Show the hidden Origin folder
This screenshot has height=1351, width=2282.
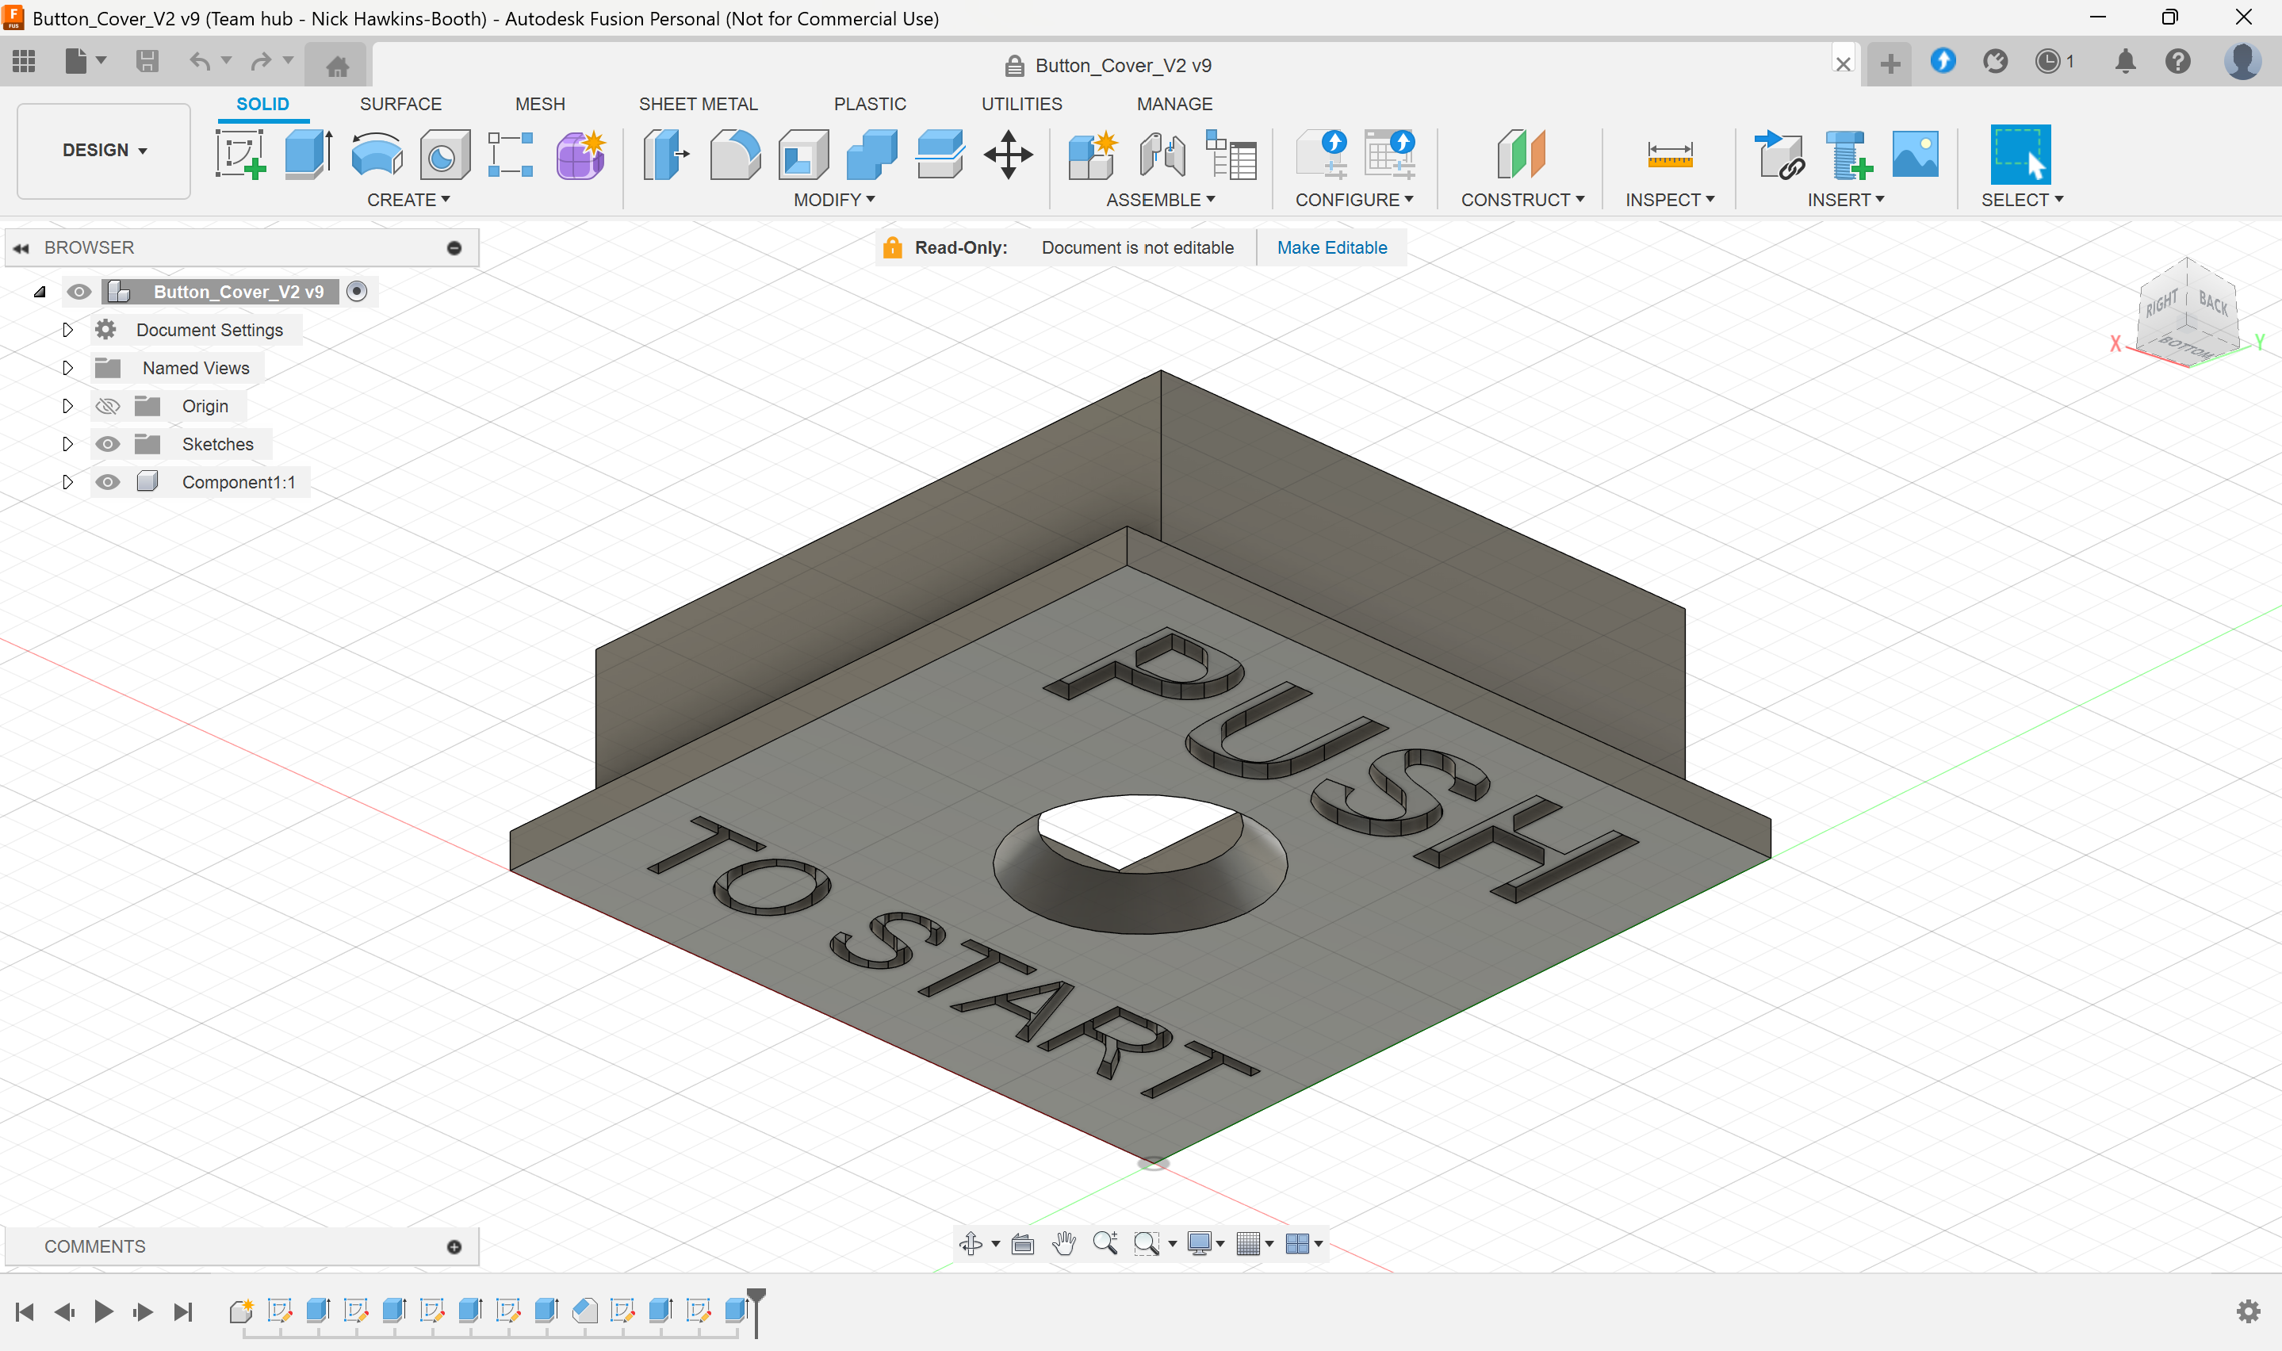click(107, 406)
